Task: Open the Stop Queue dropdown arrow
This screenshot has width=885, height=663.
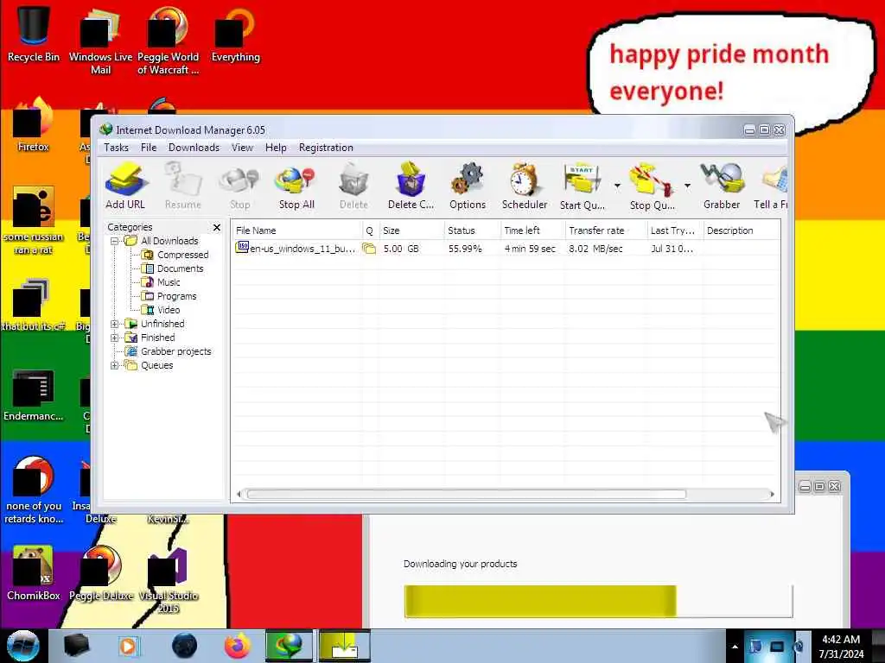Action: (x=687, y=186)
